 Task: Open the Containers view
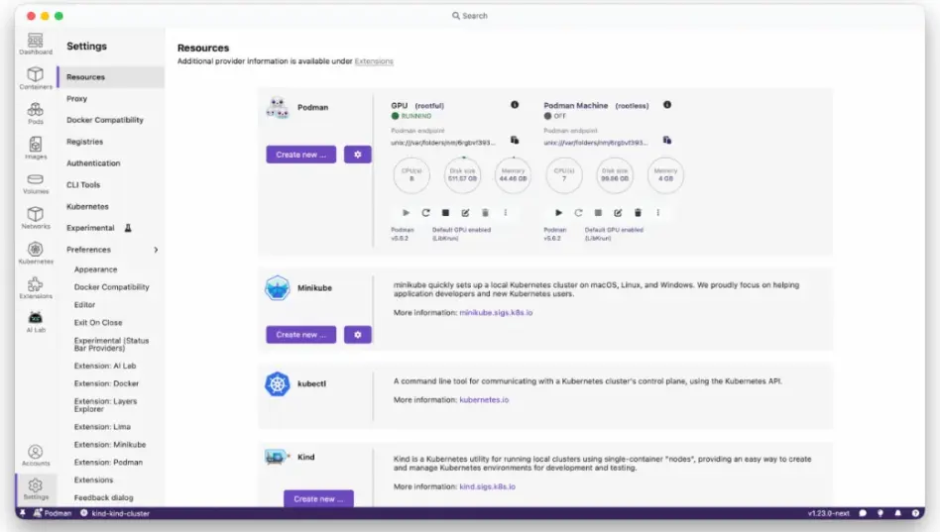click(36, 78)
